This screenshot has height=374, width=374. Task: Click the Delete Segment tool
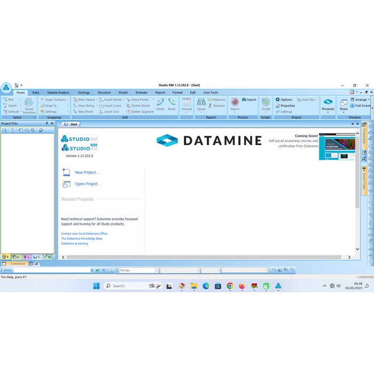pos(140,111)
